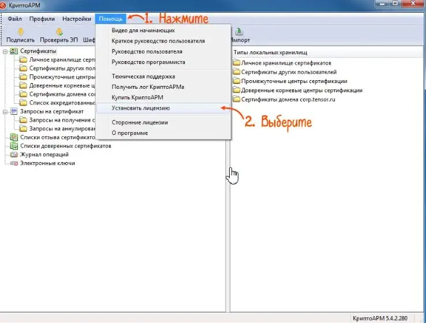Click folder icon of Доверенные корневые центры, right pane
The image size is (426, 323).
pyautogui.click(x=237, y=90)
